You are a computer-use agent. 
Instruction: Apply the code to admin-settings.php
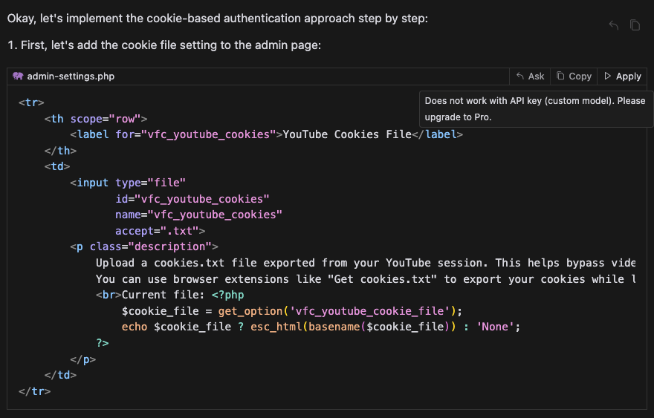click(x=622, y=76)
